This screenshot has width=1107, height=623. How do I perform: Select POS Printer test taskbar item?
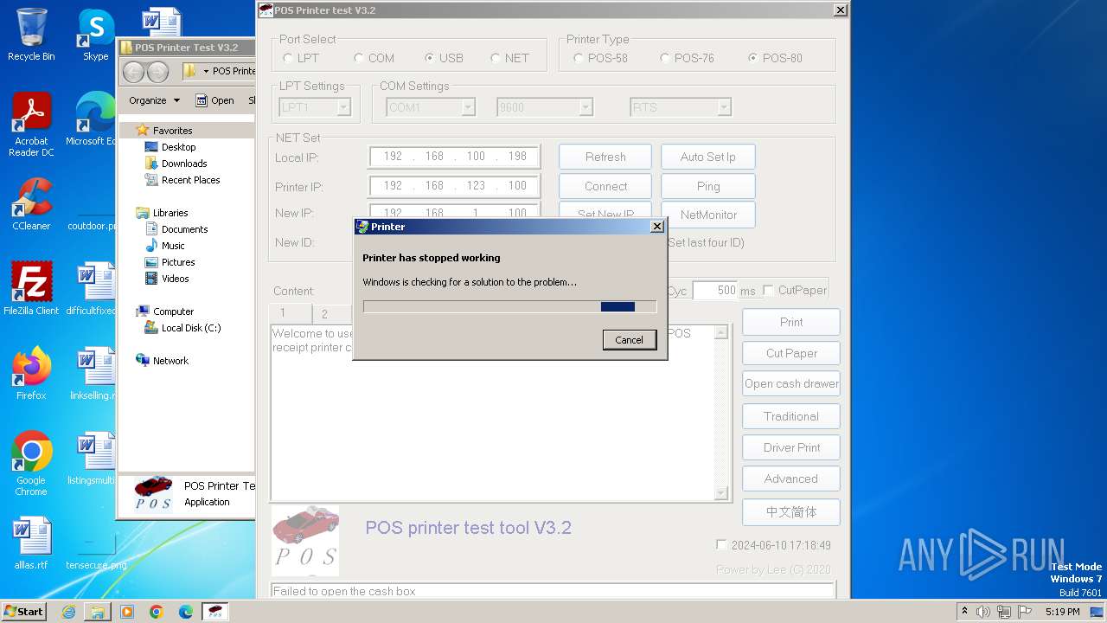[215, 612]
